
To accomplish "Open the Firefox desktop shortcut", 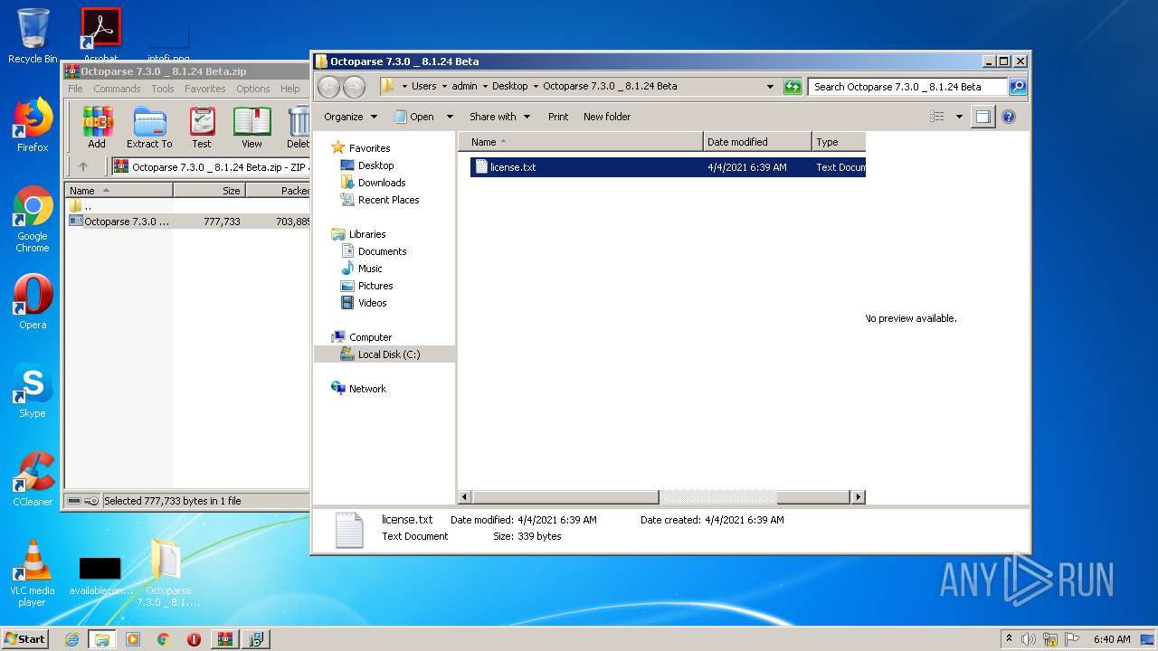I will click(x=33, y=126).
